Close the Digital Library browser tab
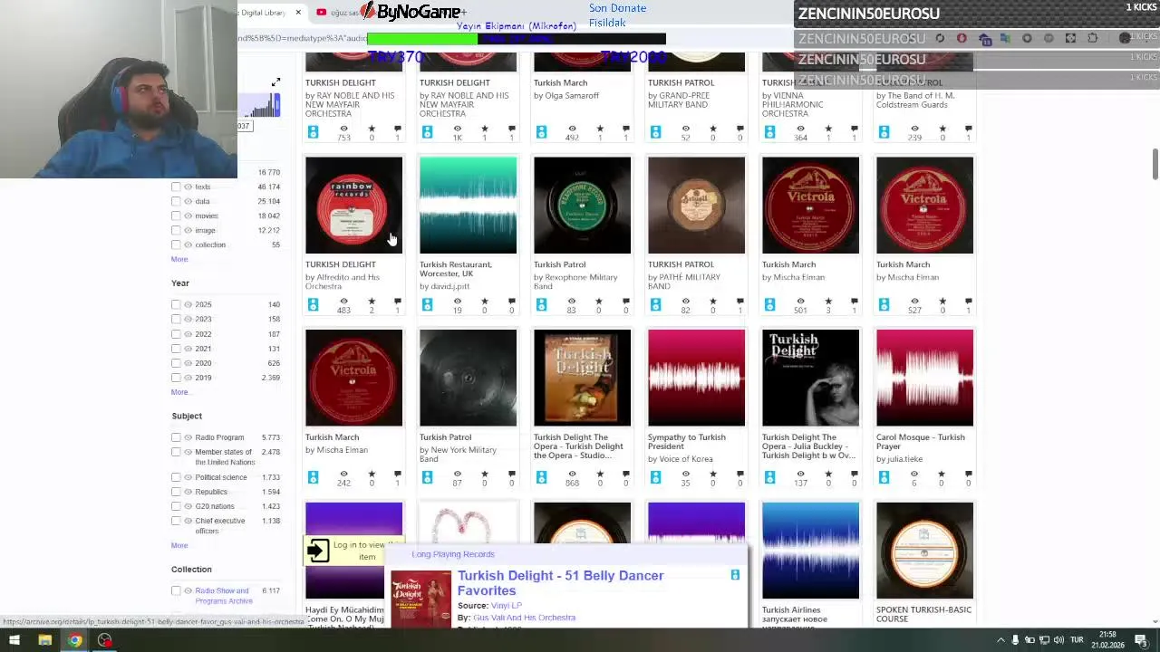The height and width of the screenshot is (652, 1160). point(297,13)
